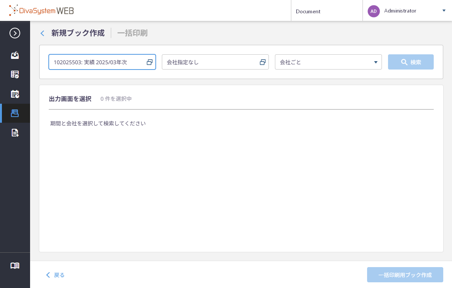
Task: Select the book printing sidebar icon
Action: tap(15, 113)
